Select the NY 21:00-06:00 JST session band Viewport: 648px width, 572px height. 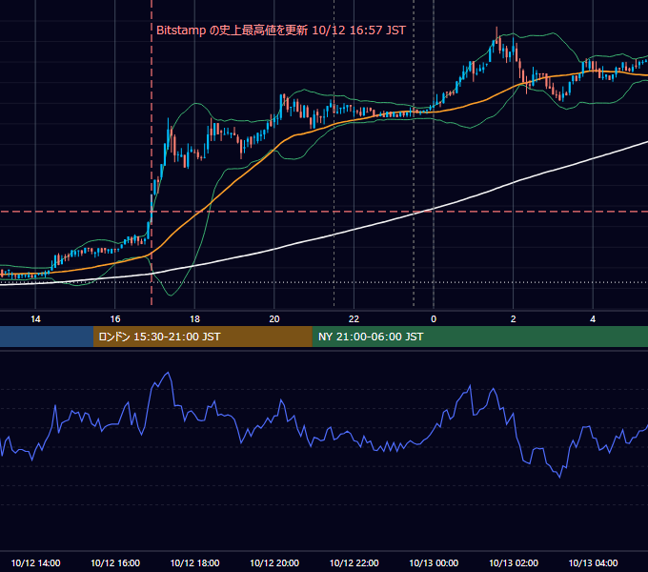pos(479,337)
